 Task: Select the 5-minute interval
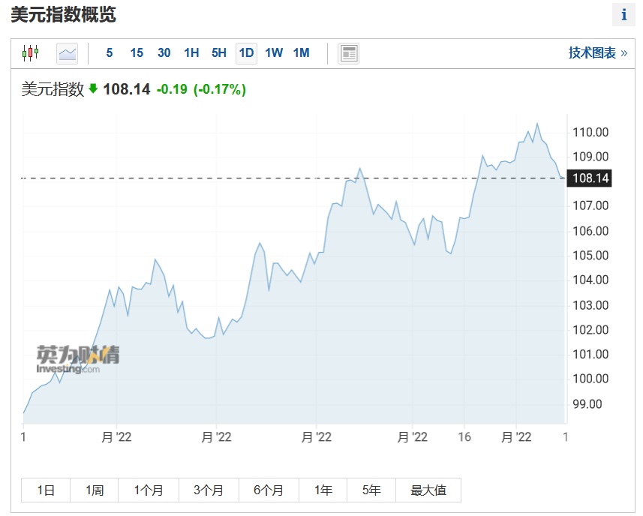pyautogui.click(x=110, y=53)
